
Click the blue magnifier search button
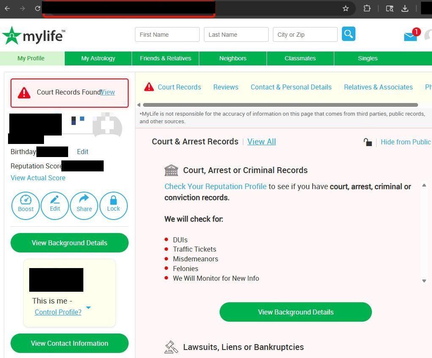pyautogui.click(x=349, y=34)
